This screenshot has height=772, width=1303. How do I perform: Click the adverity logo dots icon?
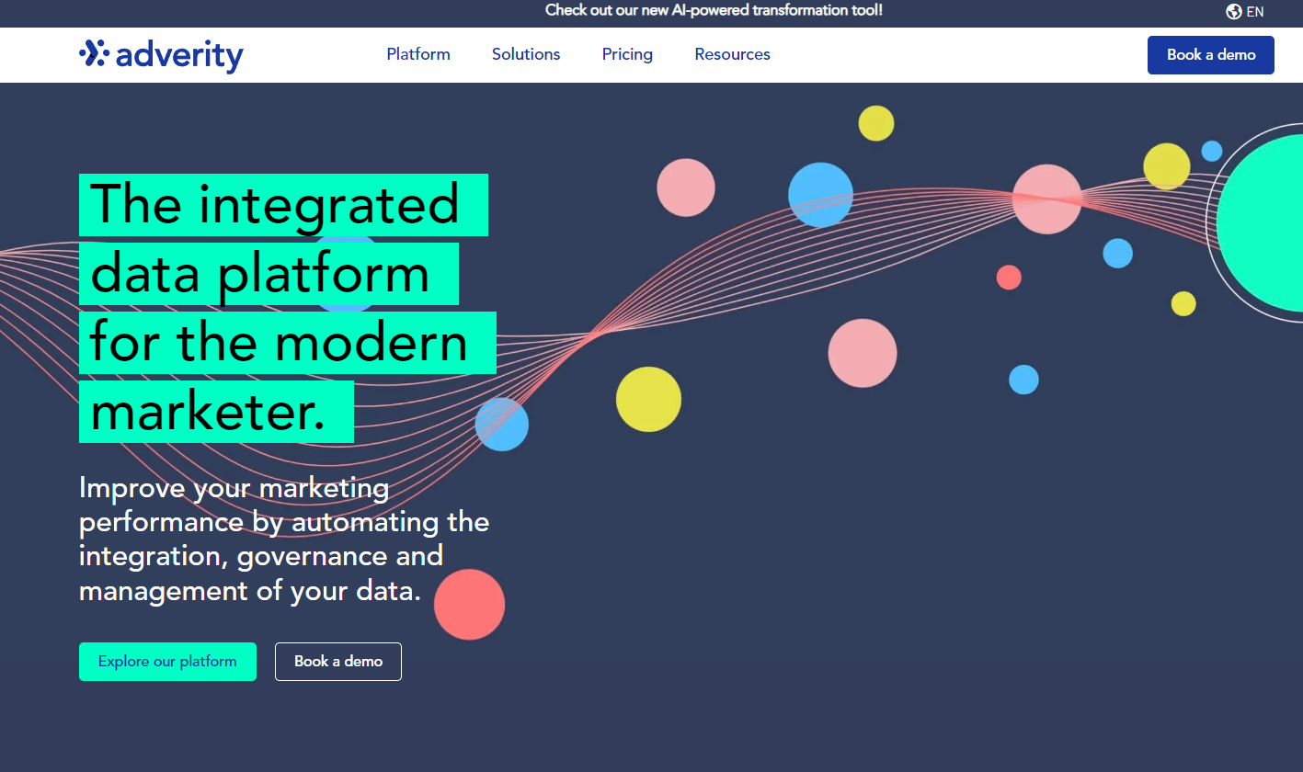(x=94, y=53)
